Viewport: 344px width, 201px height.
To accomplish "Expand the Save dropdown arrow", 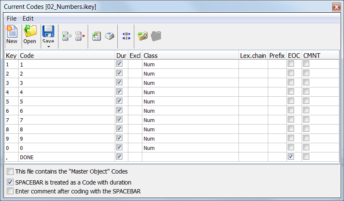I will coord(48,46).
